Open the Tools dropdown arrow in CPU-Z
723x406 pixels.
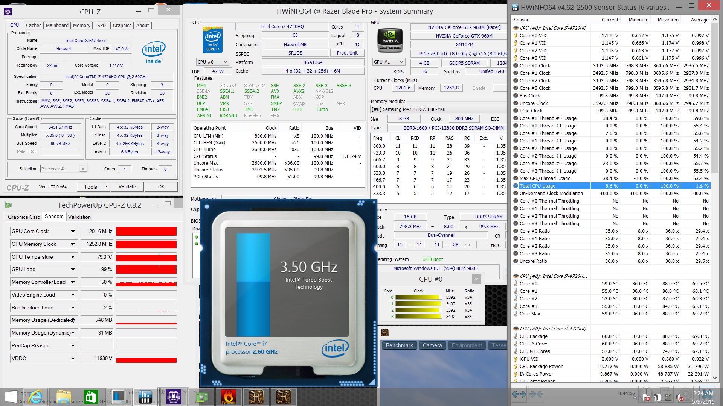pos(107,186)
